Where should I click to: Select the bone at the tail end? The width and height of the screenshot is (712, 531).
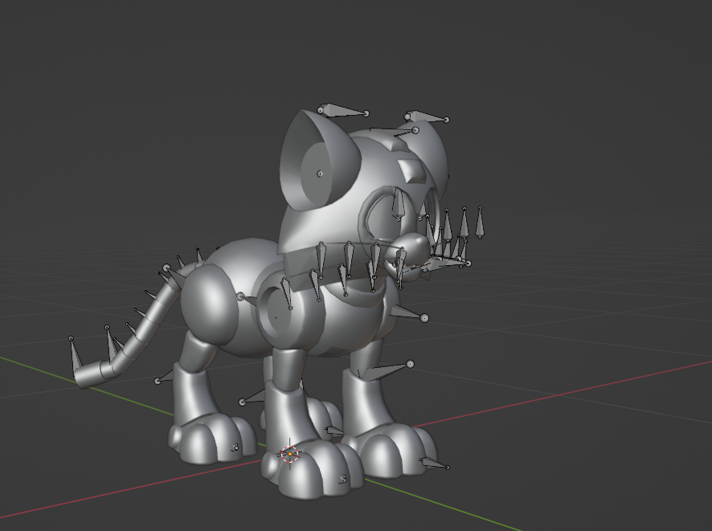[74, 352]
